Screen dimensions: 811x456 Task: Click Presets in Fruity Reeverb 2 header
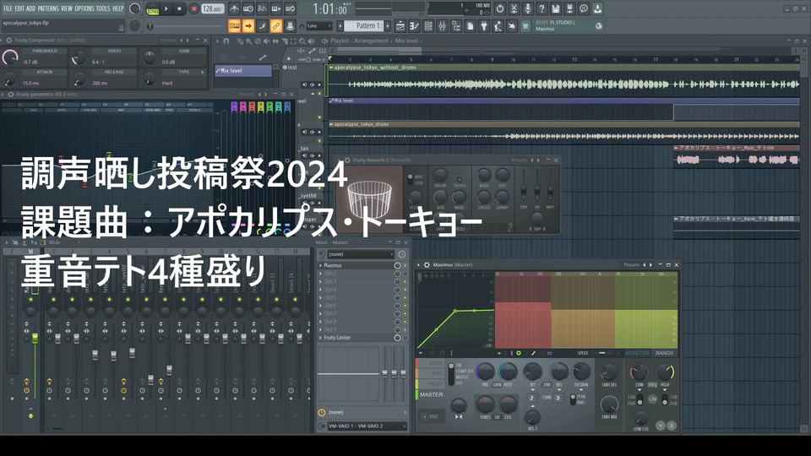pyautogui.click(x=519, y=160)
